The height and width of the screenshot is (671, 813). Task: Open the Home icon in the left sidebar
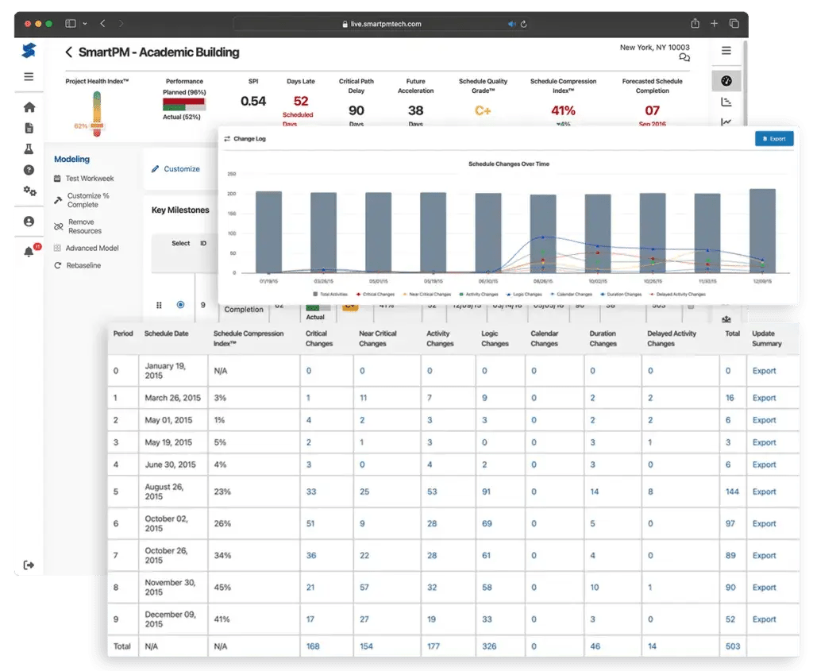(x=29, y=106)
